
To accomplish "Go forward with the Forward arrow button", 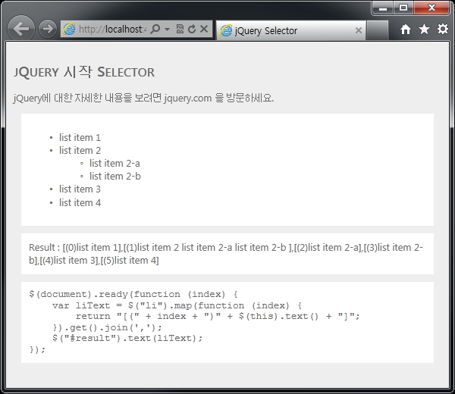I will coord(48,29).
